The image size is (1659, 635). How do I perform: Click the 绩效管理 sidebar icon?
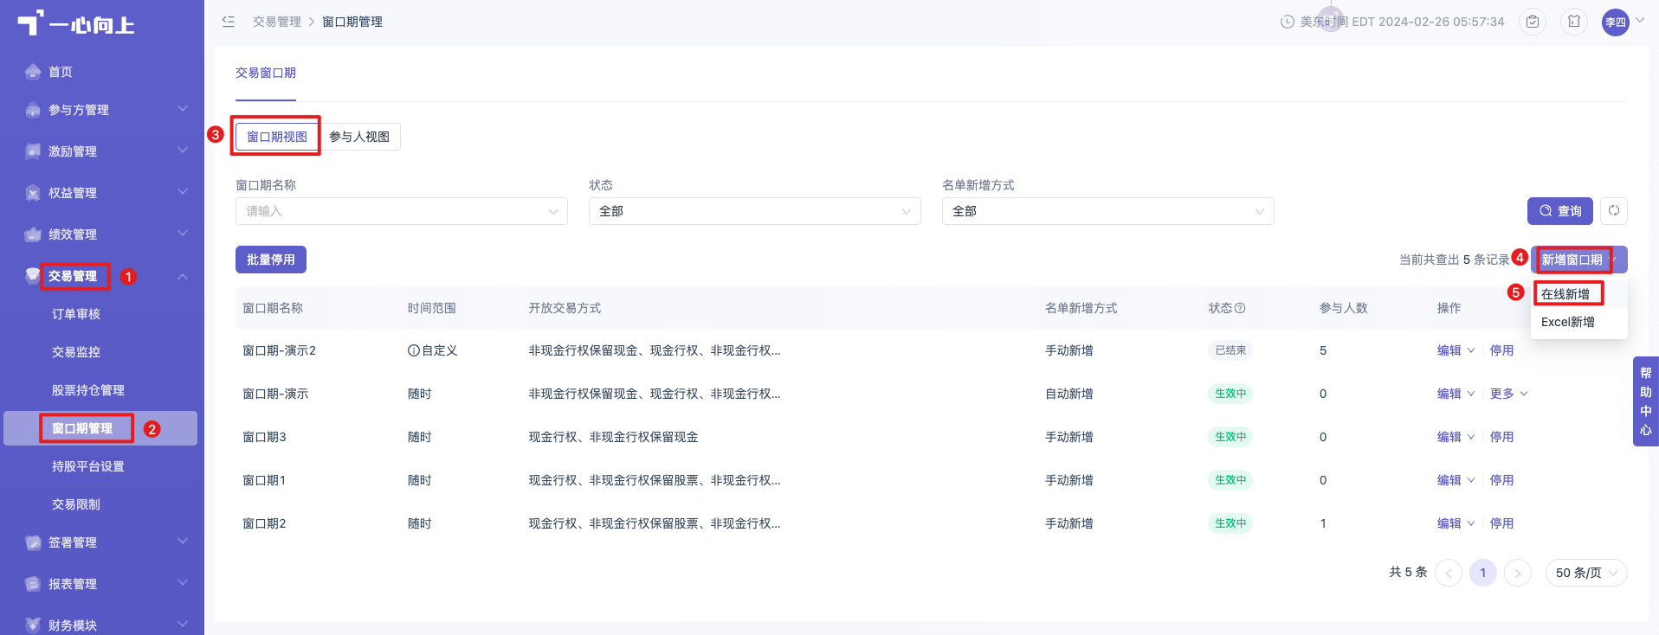[x=33, y=234]
